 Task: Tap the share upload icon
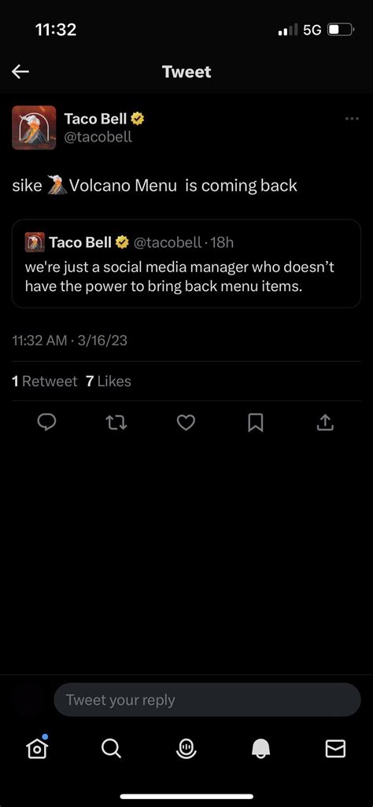[x=324, y=422]
